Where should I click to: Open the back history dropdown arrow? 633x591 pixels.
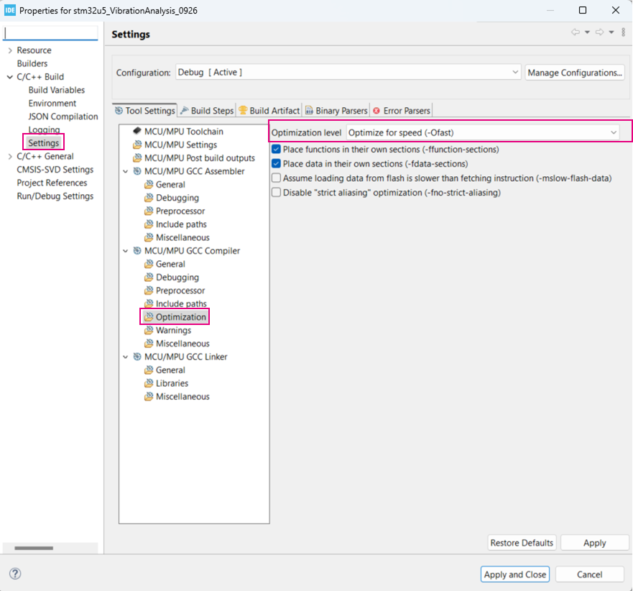point(588,32)
